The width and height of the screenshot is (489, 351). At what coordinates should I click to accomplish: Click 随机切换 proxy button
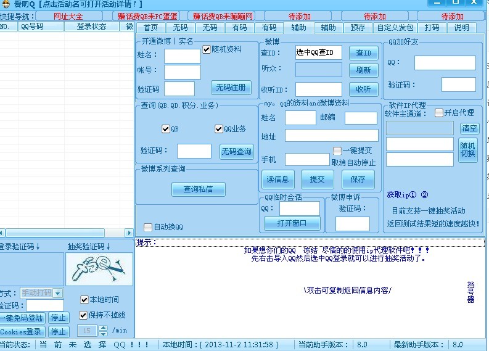point(468,150)
